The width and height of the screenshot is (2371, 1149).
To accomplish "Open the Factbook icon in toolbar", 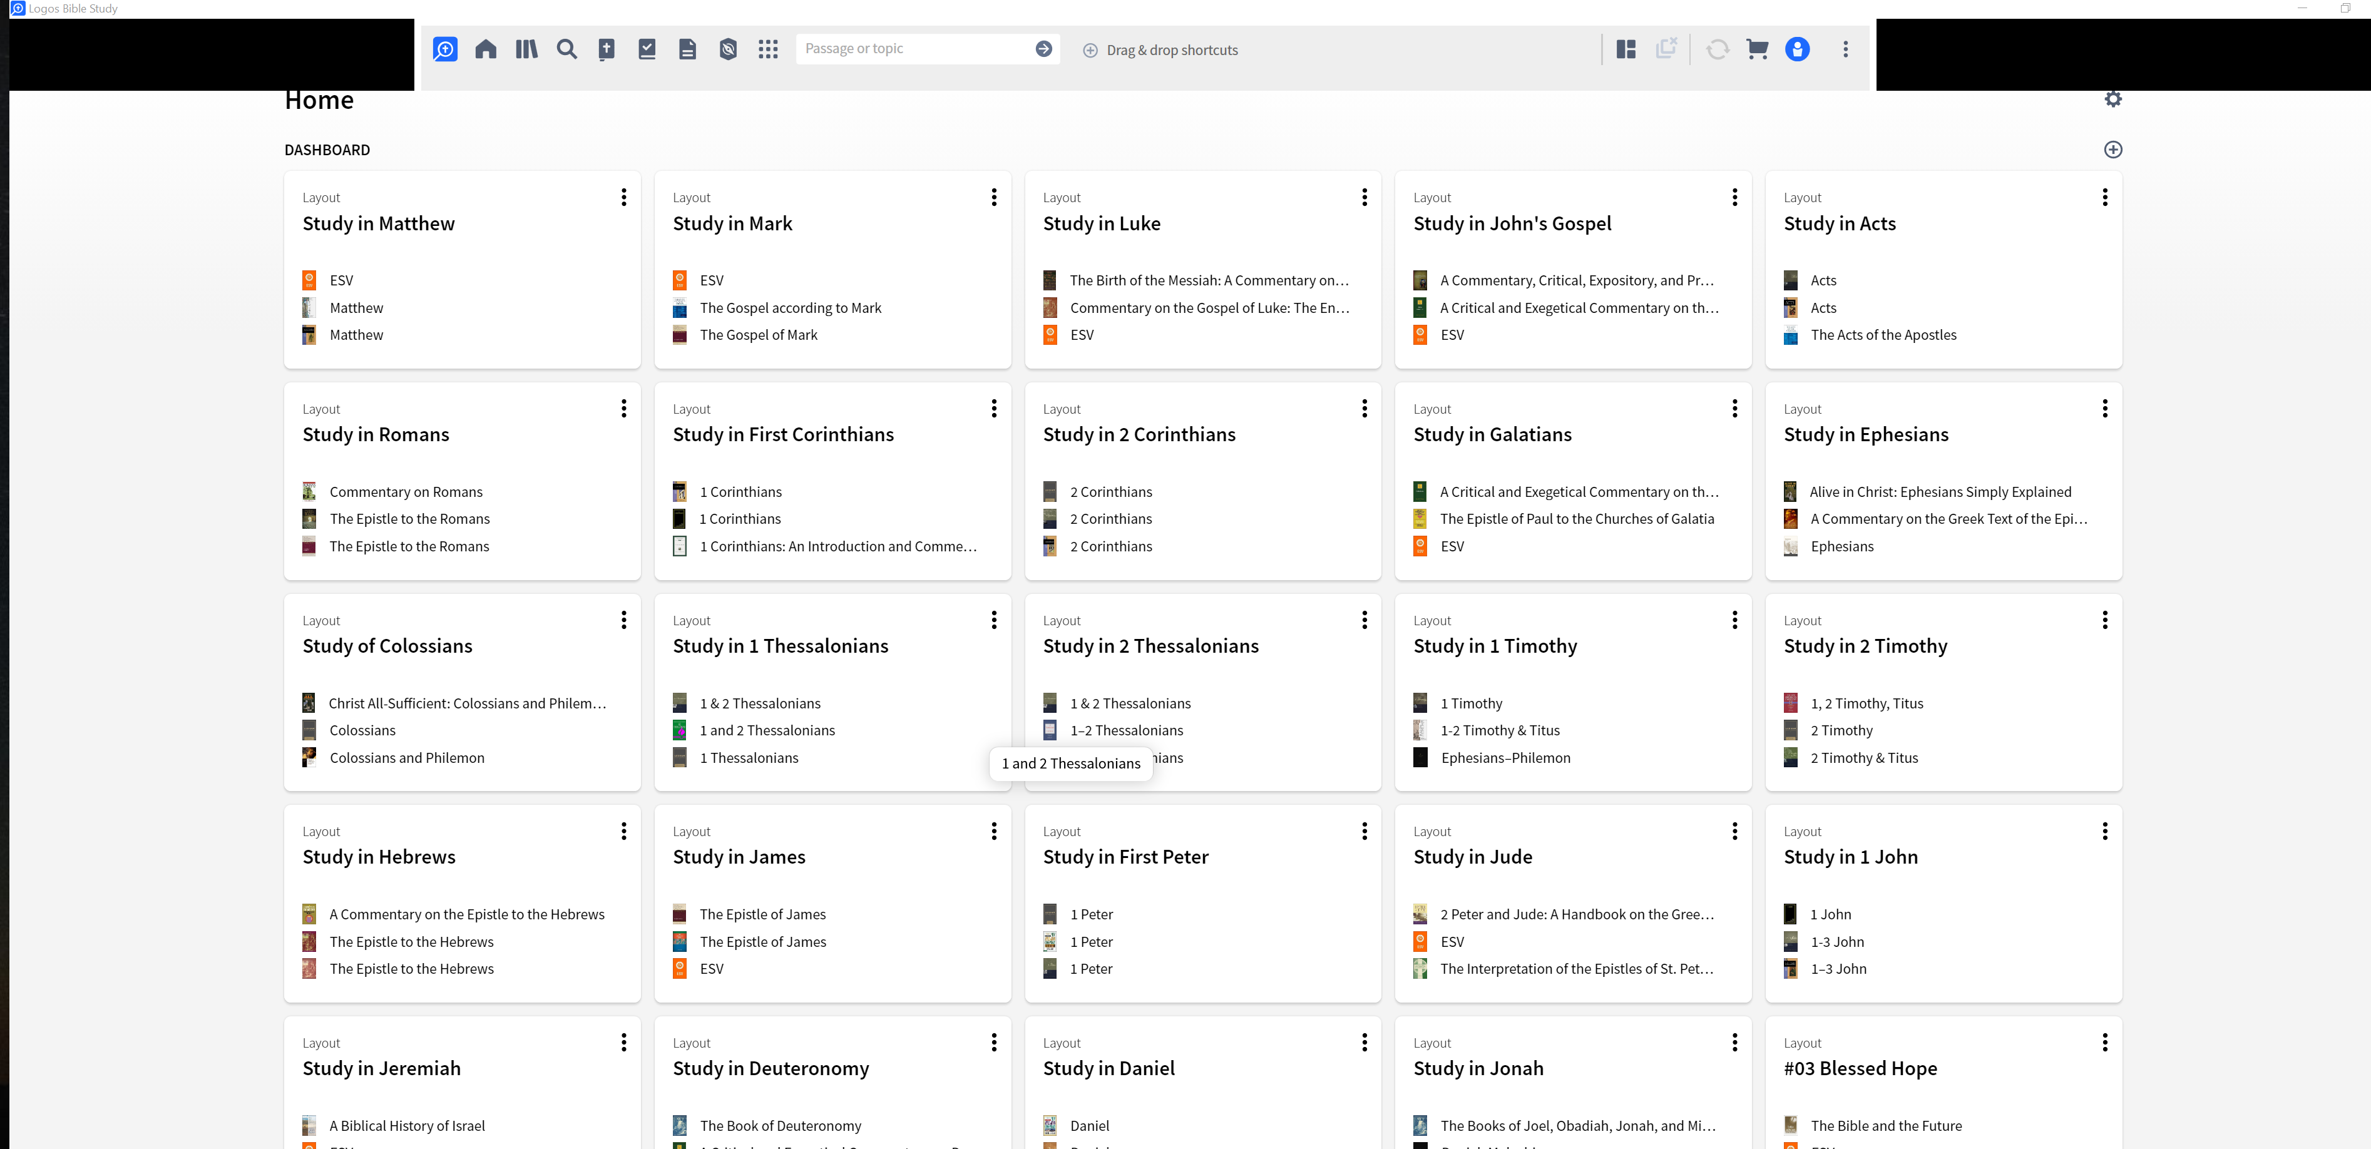I will tap(728, 49).
